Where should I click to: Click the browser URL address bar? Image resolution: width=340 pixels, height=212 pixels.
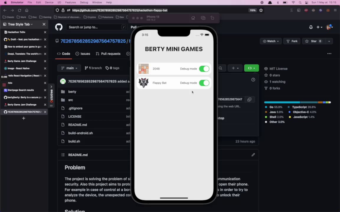click(159, 10)
